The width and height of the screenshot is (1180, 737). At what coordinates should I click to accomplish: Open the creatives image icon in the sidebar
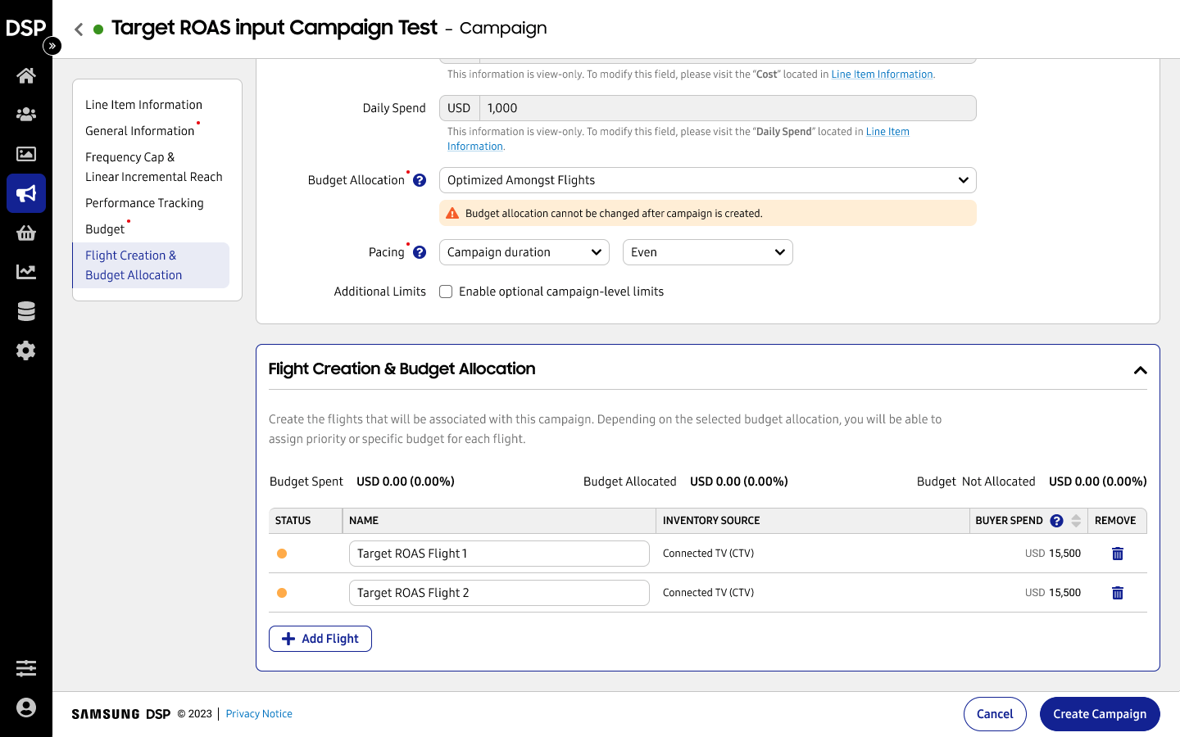[26, 154]
